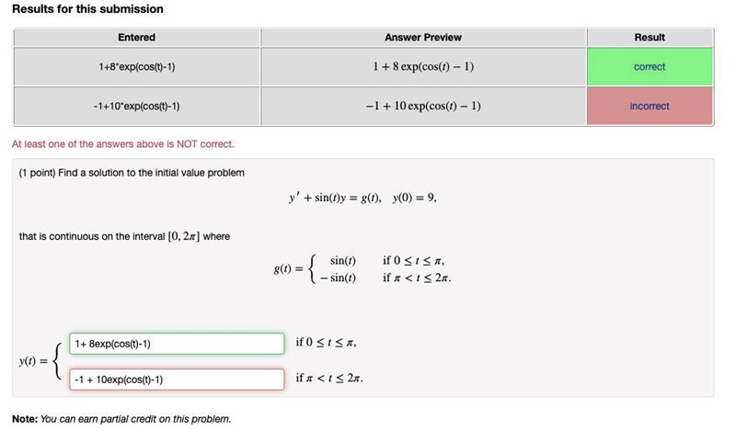The image size is (736, 431).
Task: Click the partial credit note text
Action: (121, 419)
